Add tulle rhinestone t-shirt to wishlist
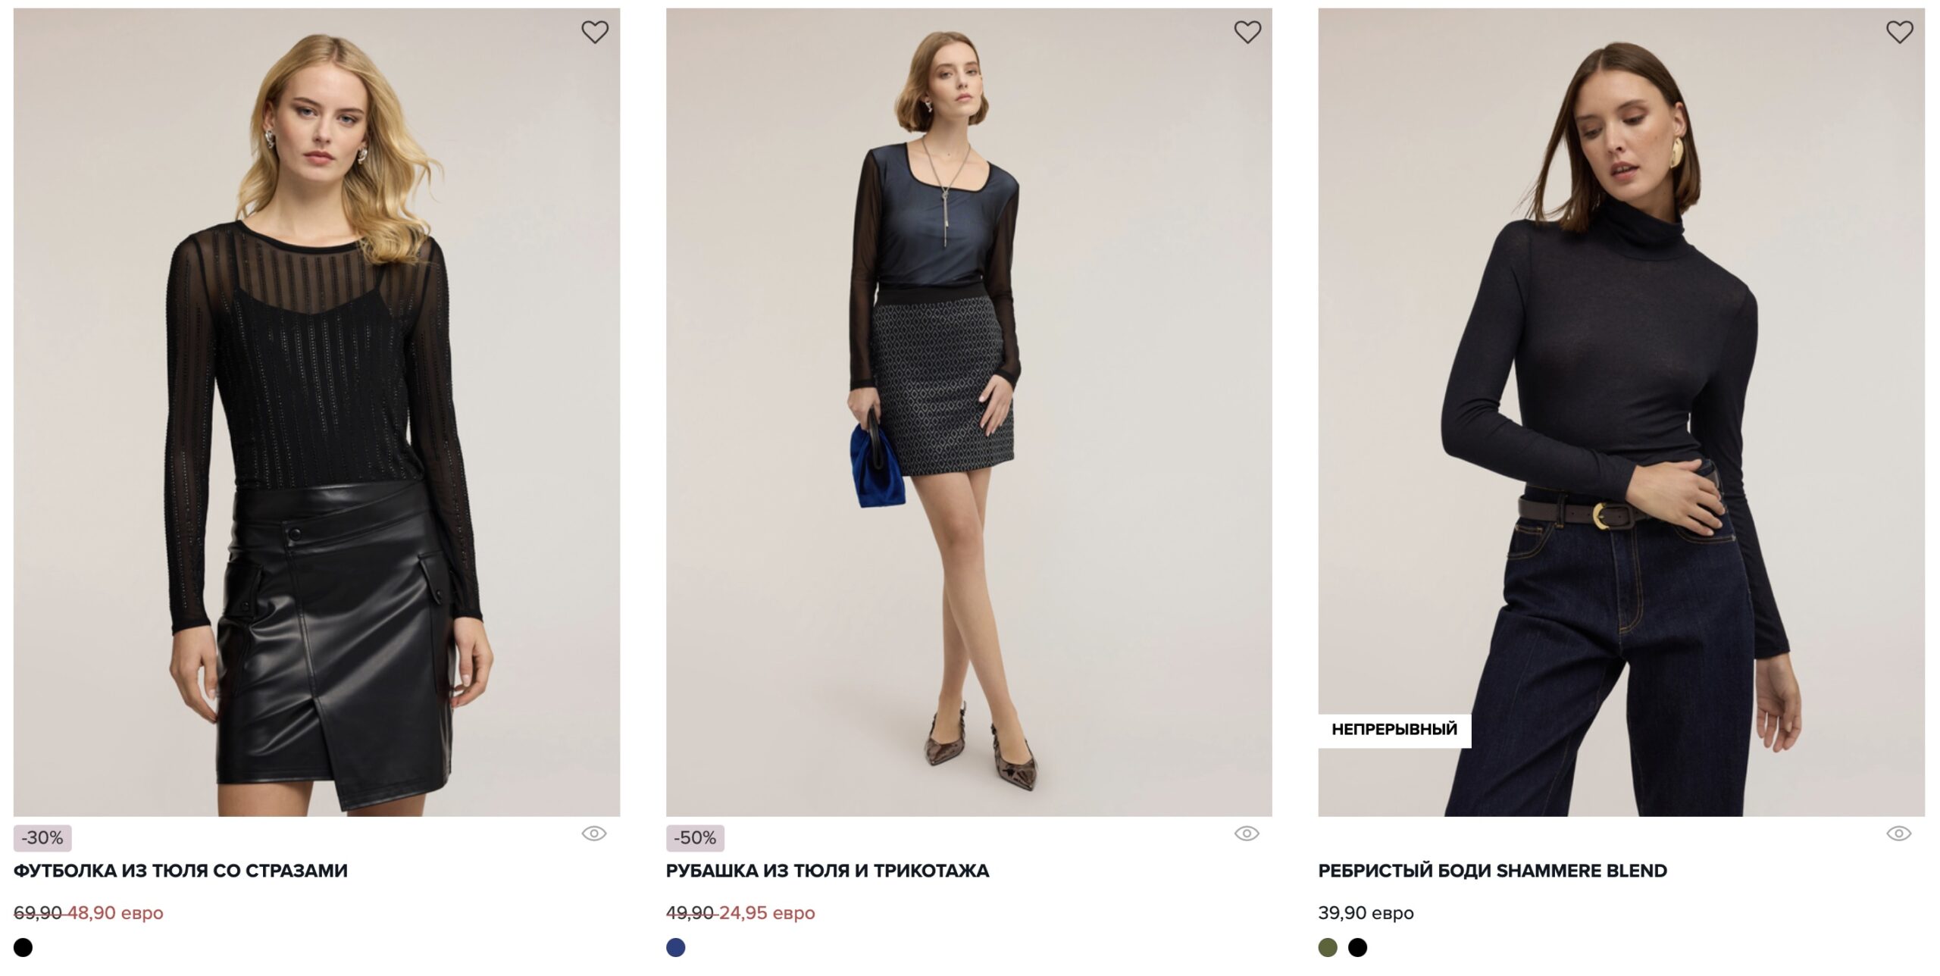Viewport: 1940px width, 976px height. 595,32
